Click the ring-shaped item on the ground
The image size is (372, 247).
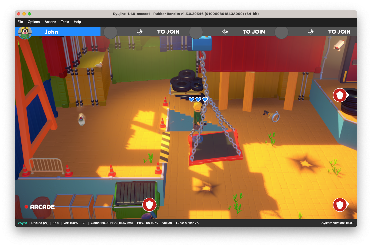click(275, 117)
